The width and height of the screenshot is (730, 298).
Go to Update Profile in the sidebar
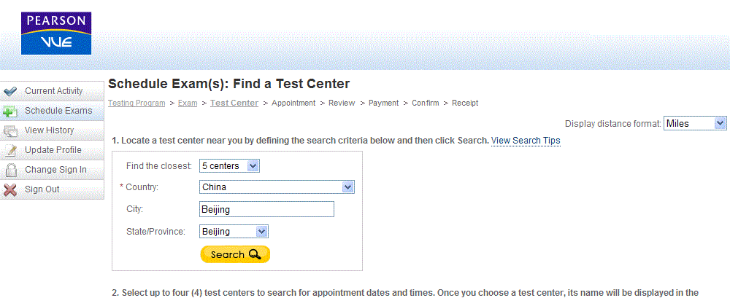pyautogui.click(x=52, y=150)
